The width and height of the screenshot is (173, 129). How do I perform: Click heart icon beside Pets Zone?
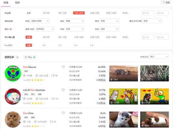click(x=63, y=113)
